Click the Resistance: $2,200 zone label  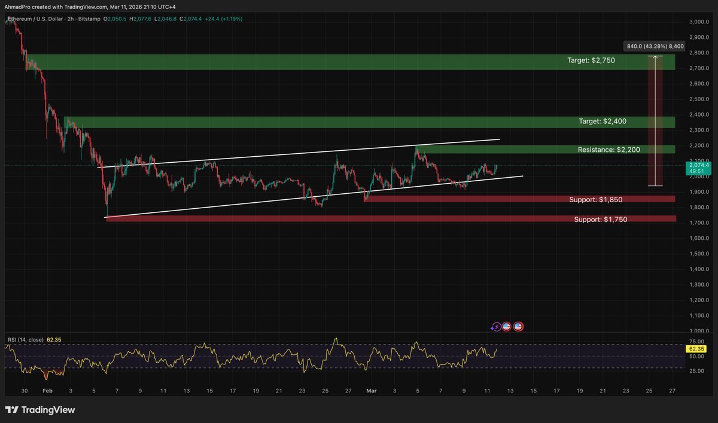pyautogui.click(x=609, y=149)
